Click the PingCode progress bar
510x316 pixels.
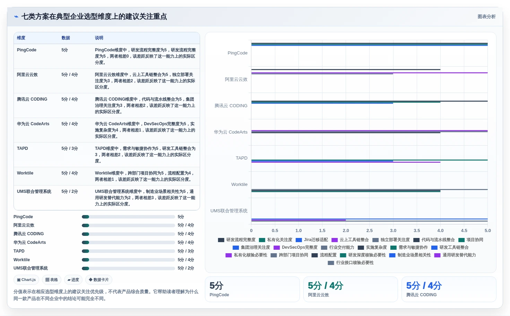click(x=128, y=217)
